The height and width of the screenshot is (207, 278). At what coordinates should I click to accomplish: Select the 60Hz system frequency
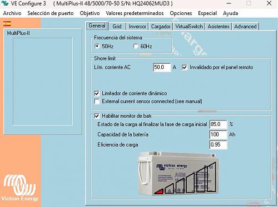pyautogui.click(x=136, y=46)
